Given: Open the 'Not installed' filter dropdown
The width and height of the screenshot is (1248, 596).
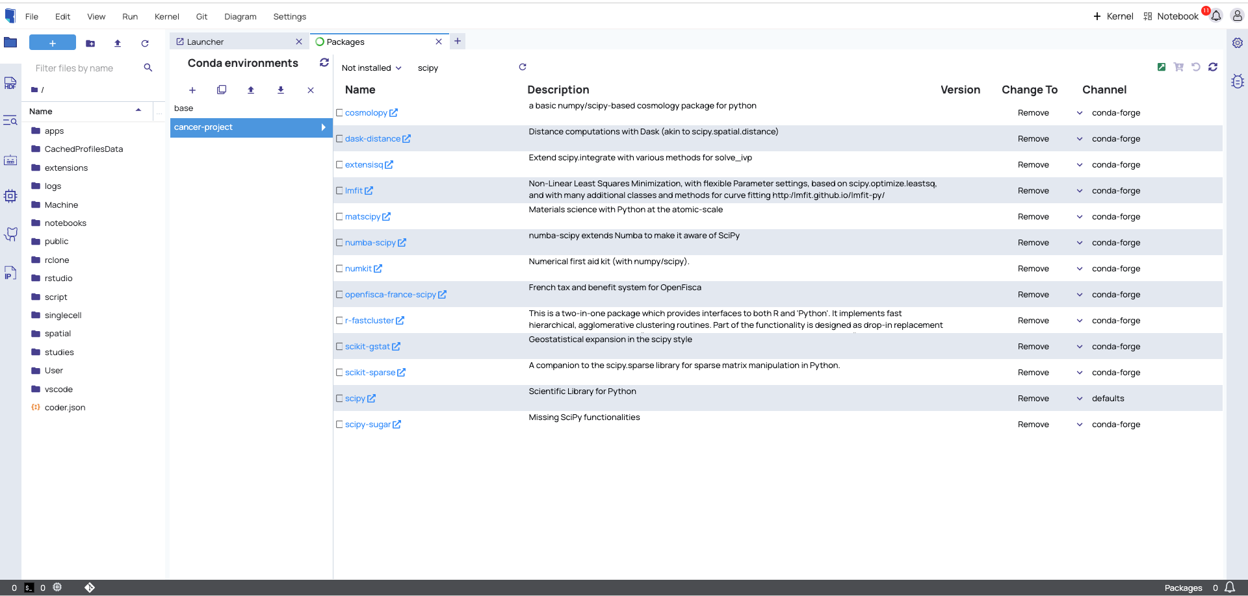Looking at the screenshot, I should tap(370, 68).
